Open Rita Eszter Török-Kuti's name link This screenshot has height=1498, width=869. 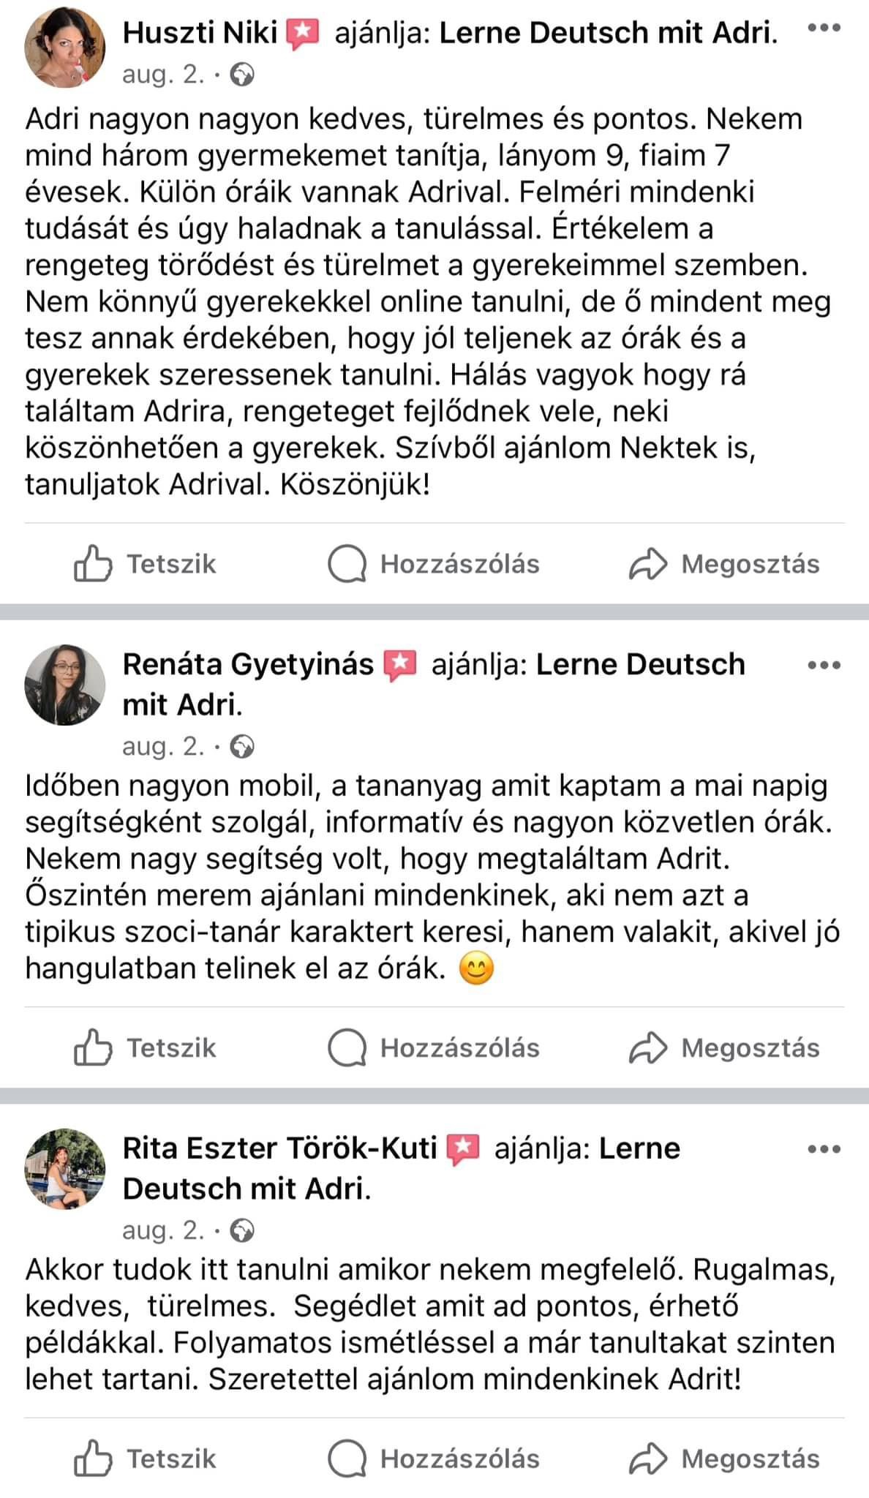pos(279,1148)
